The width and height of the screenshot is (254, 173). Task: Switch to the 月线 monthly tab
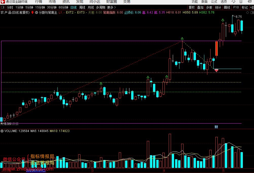pos(91,7)
